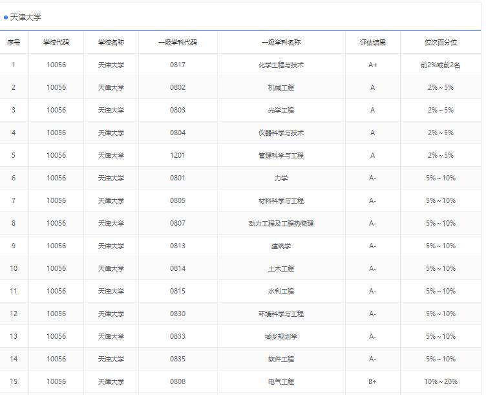488x395 pixels.
Task: Click the A result for 管理科学与工程
Action: point(372,155)
